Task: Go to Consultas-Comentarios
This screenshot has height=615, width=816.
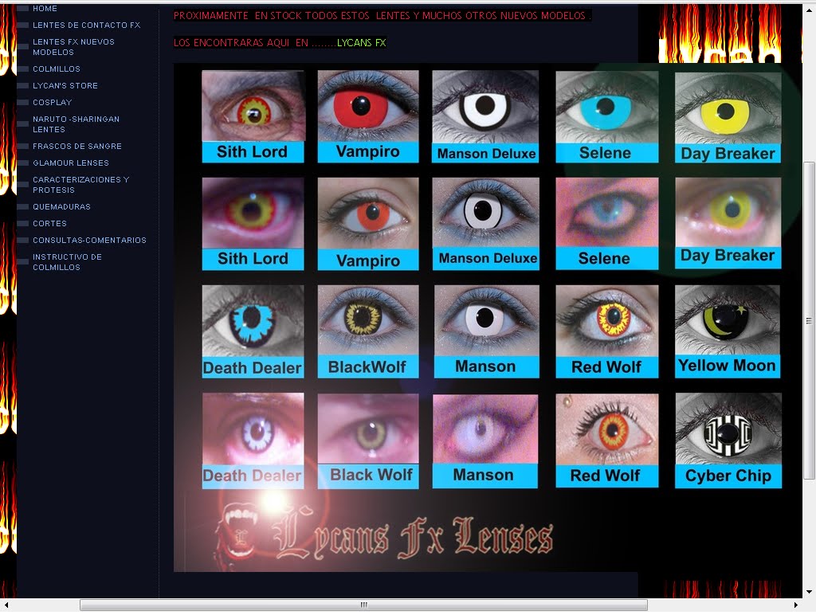Action: point(89,240)
